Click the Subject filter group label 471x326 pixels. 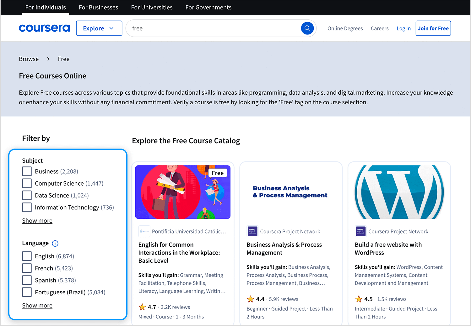click(32, 160)
